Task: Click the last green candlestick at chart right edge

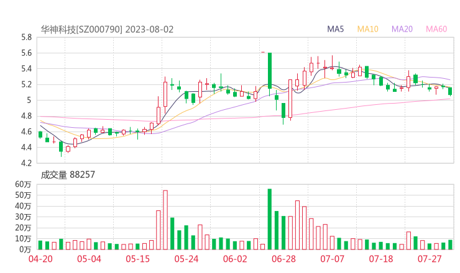Action: tap(450, 91)
